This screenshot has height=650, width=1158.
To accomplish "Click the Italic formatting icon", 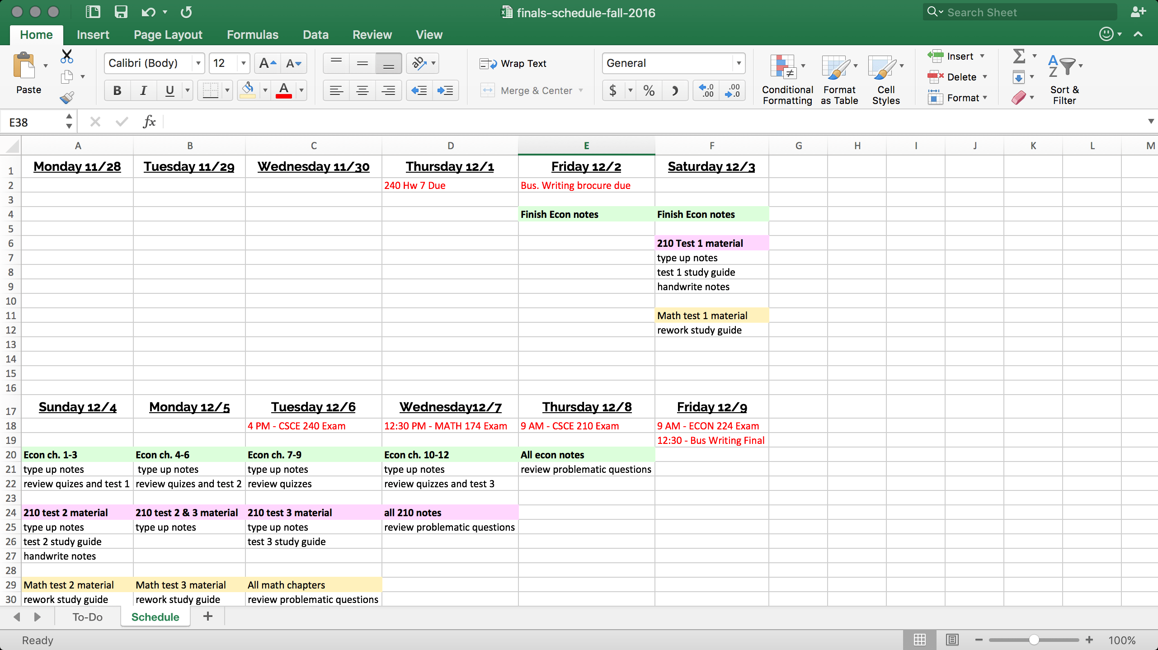I will point(142,90).
